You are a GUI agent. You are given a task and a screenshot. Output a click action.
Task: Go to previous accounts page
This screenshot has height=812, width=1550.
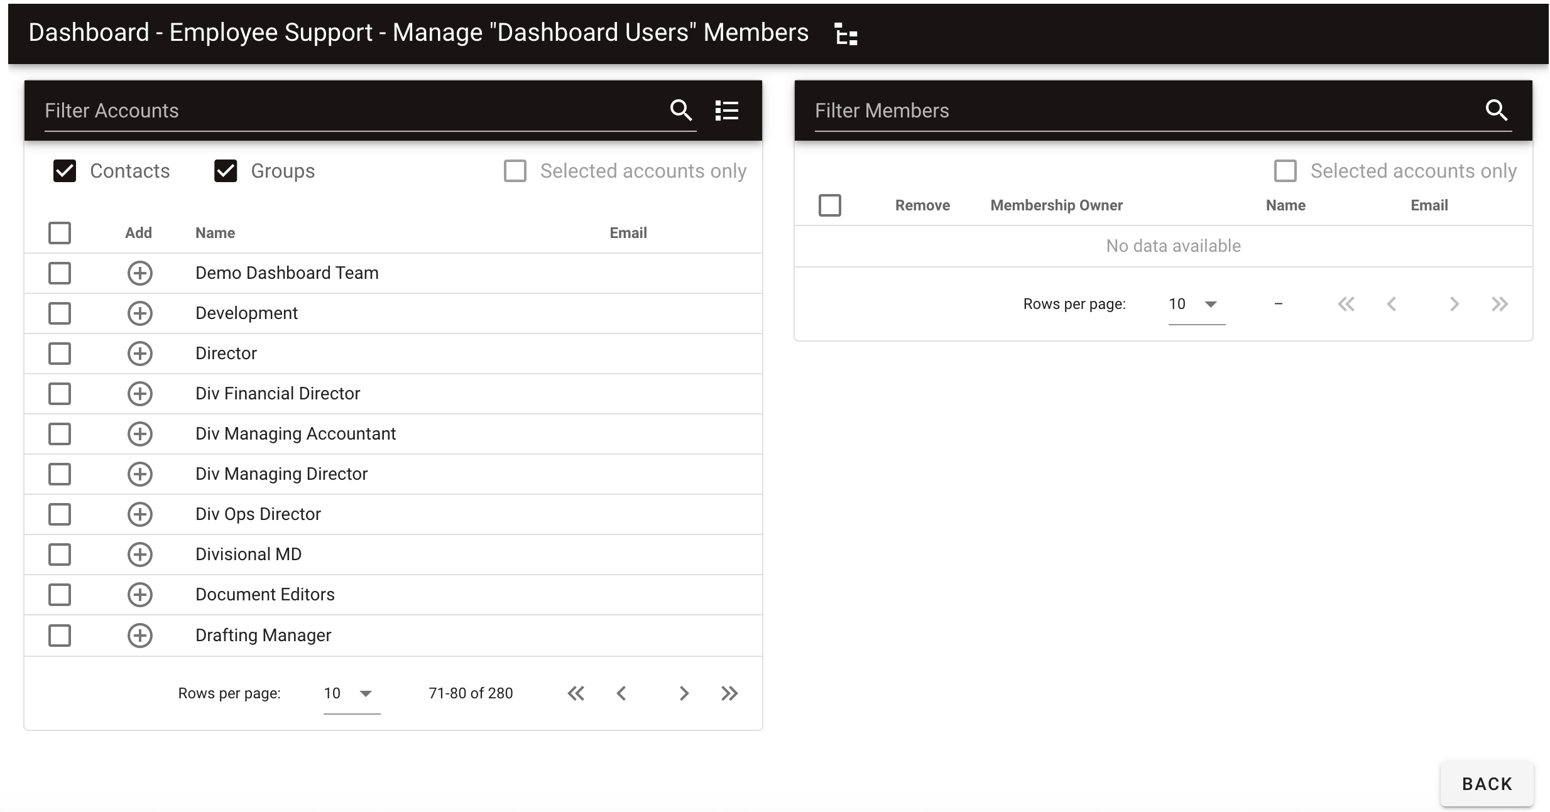point(621,693)
